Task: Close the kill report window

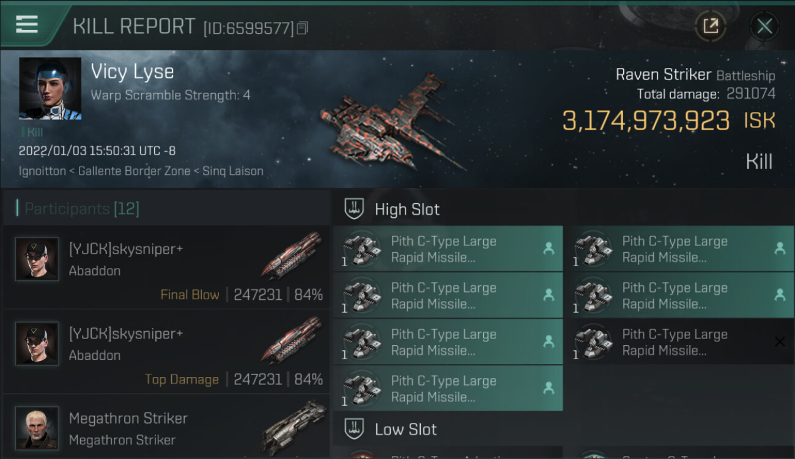Action: pos(764,26)
